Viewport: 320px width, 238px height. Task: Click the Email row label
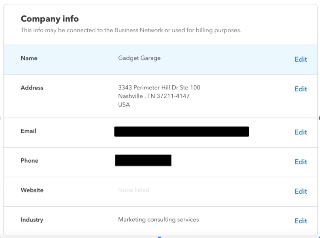[x=28, y=131]
